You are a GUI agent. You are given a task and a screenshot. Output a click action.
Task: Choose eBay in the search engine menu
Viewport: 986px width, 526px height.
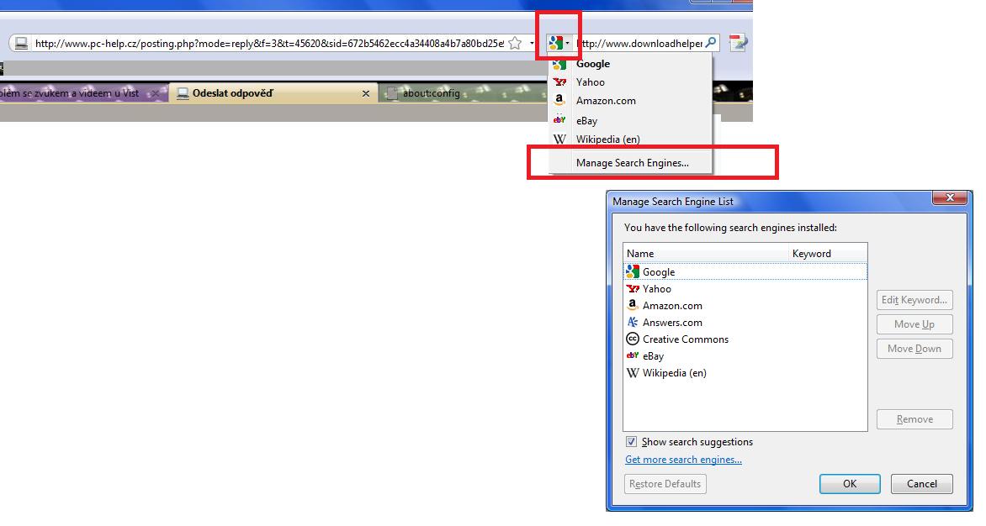coord(631,120)
